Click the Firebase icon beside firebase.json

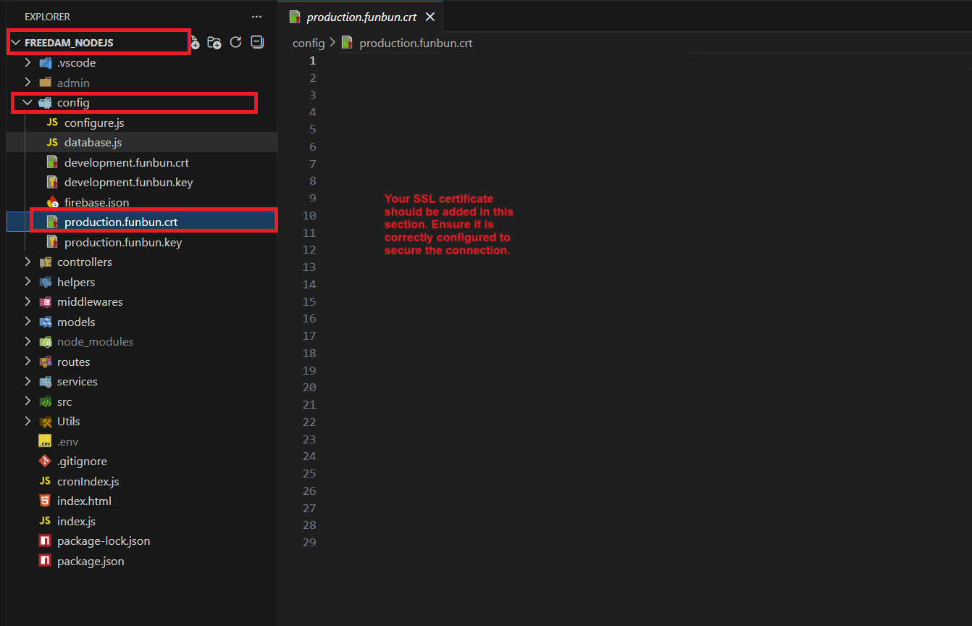pyautogui.click(x=52, y=203)
